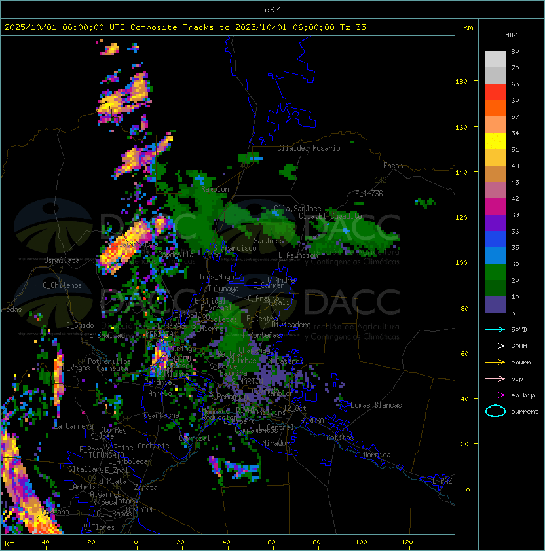Pick the magenta 42–39 dBZ swatch
Viewport: 545px width, 551px height.
click(495, 207)
